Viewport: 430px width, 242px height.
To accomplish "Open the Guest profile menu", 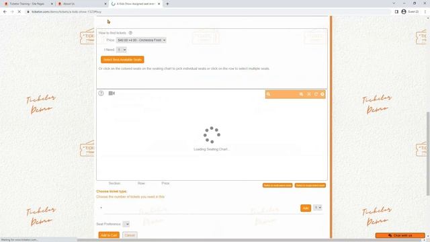I will [410, 12].
